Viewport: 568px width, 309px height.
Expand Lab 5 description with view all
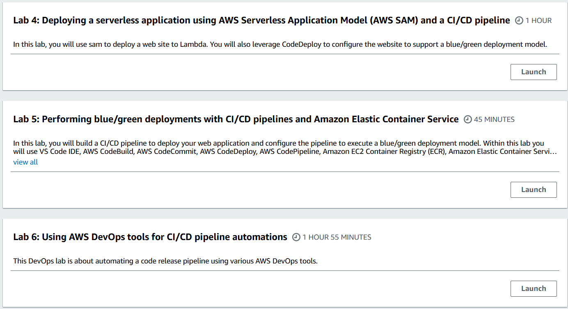click(25, 162)
